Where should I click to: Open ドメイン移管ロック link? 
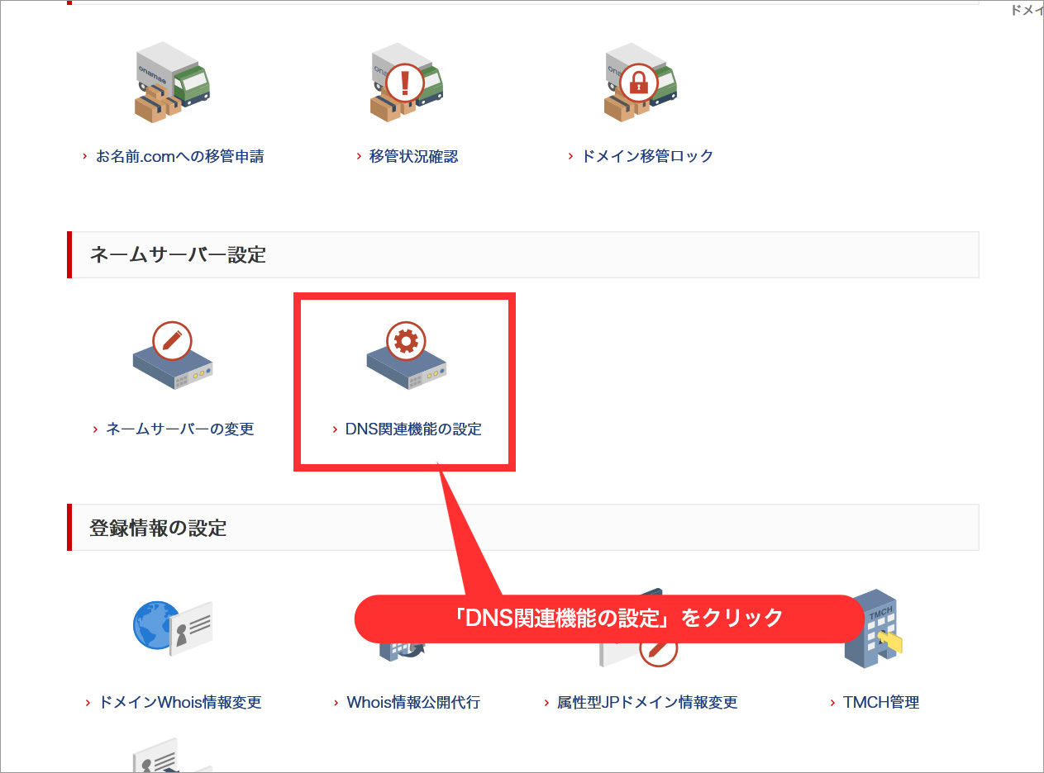(x=647, y=156)
